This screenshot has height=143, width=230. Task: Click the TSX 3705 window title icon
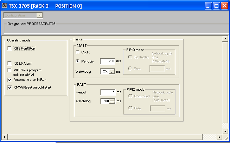pos(4,6)
